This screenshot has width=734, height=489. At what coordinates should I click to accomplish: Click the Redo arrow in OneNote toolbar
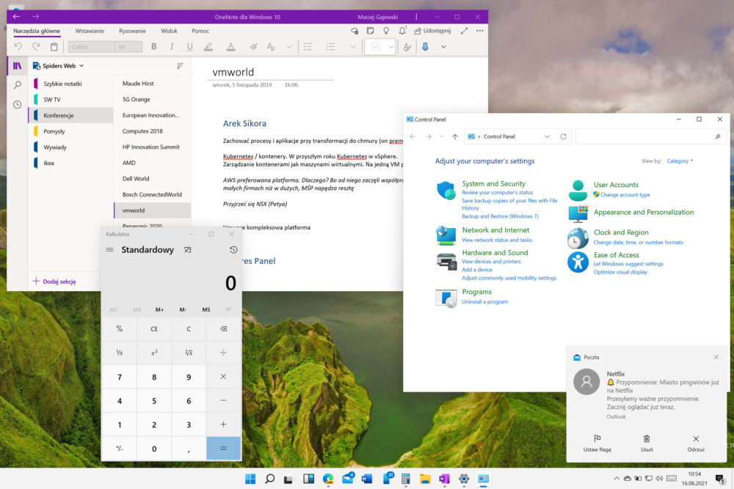click(36, 46)
